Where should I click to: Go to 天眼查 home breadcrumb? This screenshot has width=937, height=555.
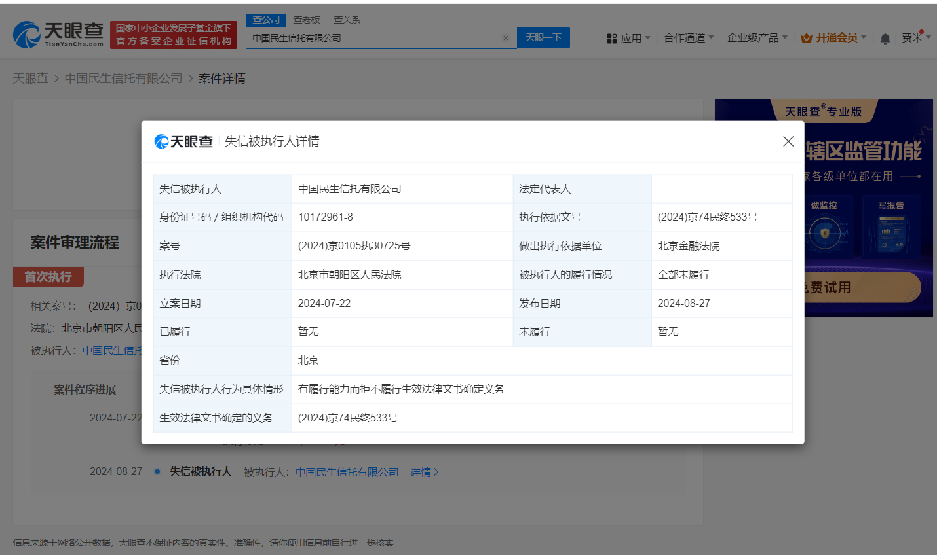tap(30, 79)
